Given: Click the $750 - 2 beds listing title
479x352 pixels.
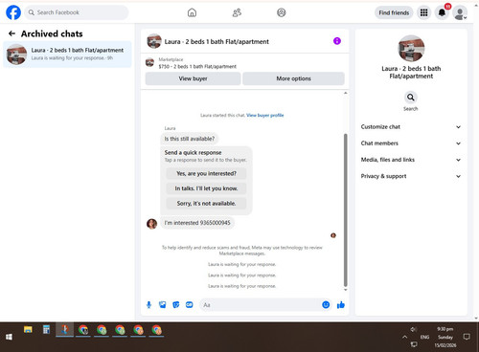Looking at the screenshot, I should pos(197,66).
